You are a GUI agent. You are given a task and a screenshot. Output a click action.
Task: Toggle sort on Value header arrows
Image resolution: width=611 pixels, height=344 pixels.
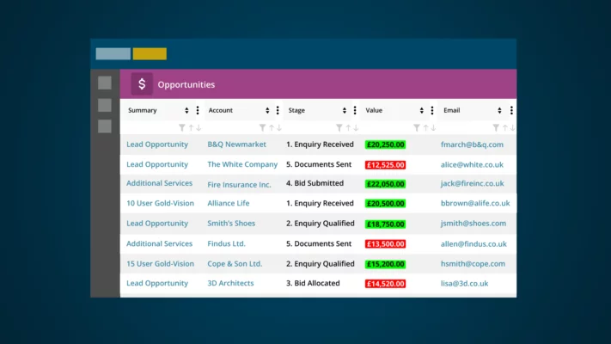[x=422, y=111]
